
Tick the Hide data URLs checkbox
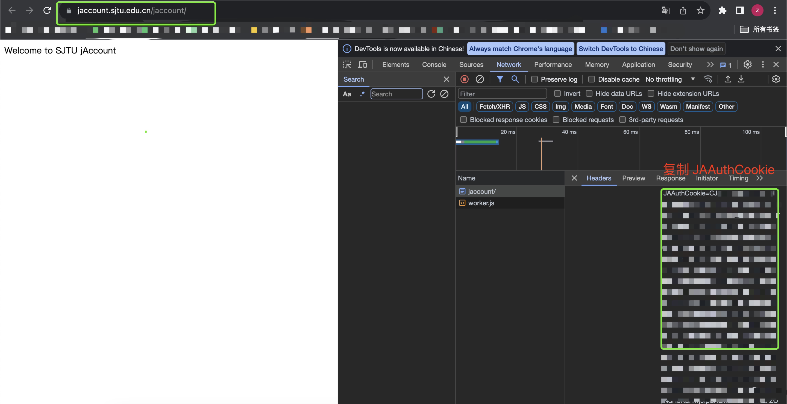point(589,93)
